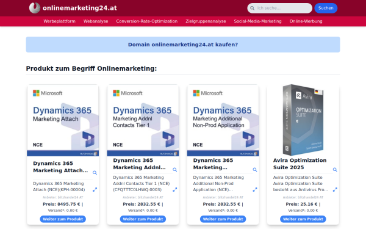Image resolution: width=366 pixels, height=229 pixels.
Task: Click the onlinemarketing24.at logo icon
Action: pos(35,8)
